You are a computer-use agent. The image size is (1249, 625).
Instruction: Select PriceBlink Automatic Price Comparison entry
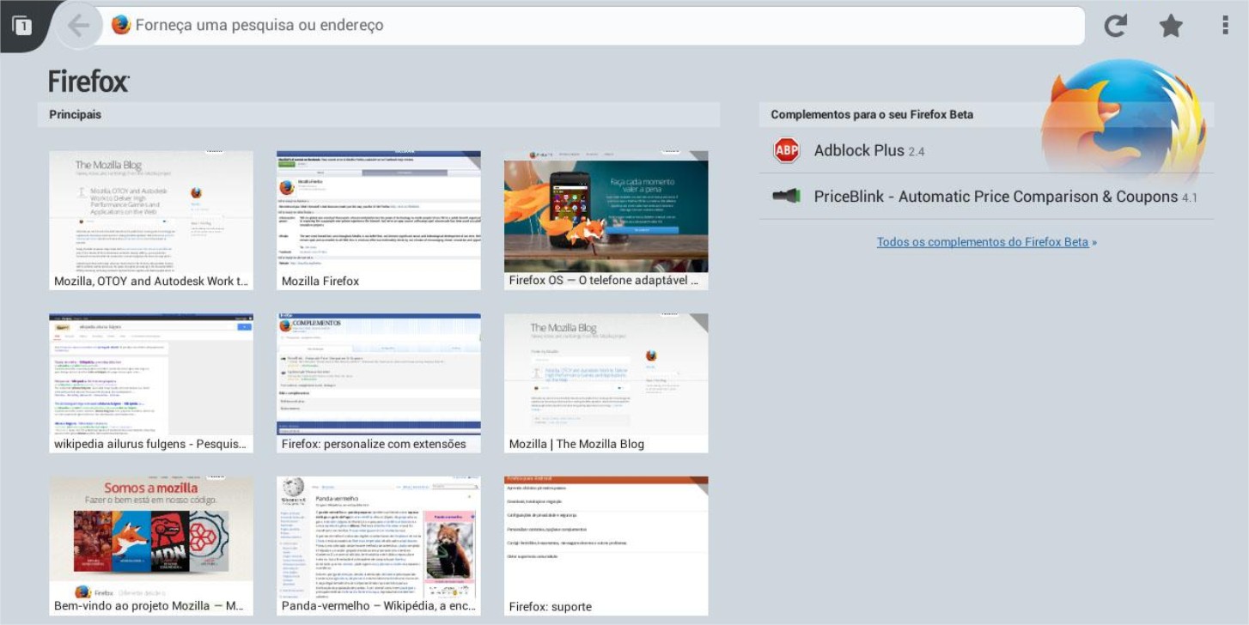click(x=995, y=197)
